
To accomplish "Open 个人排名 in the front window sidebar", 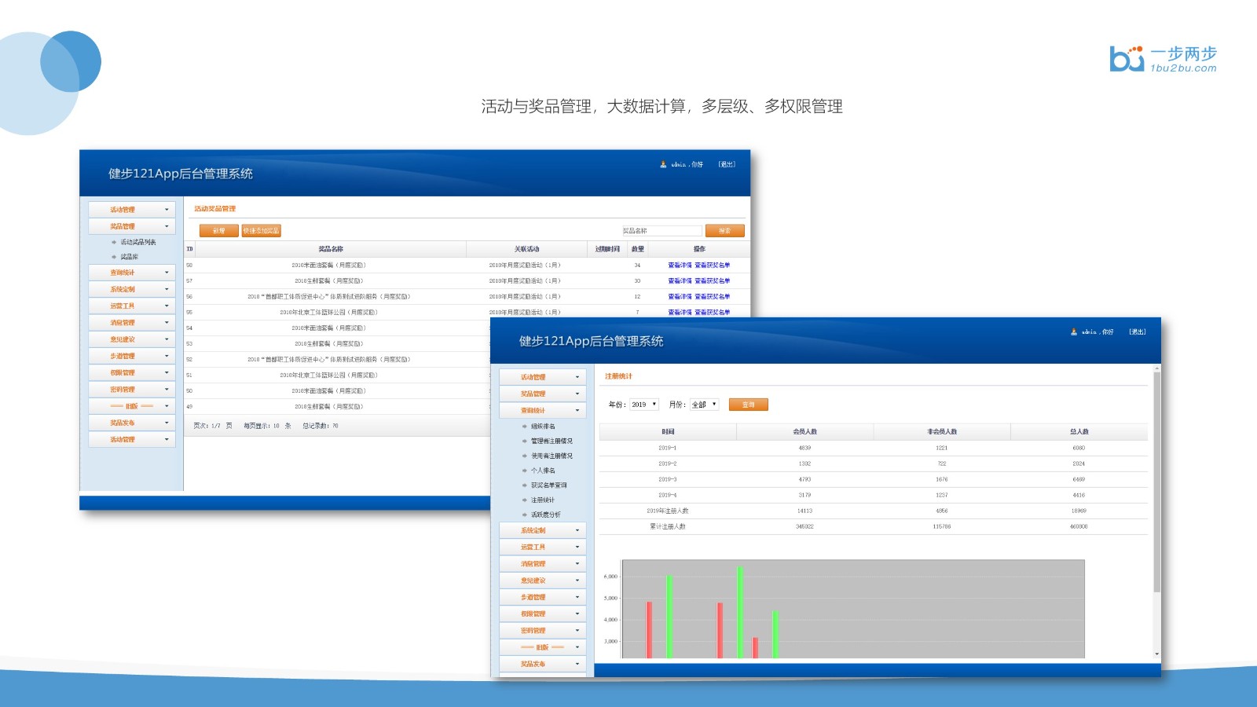I will click(543, 471).
